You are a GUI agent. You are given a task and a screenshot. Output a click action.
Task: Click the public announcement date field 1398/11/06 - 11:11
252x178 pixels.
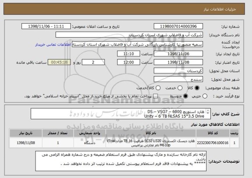46,26
